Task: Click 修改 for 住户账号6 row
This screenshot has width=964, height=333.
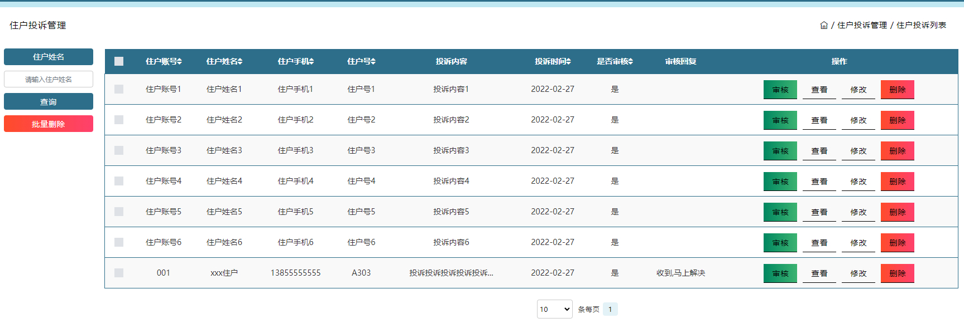Action: [x=859, y=243]
